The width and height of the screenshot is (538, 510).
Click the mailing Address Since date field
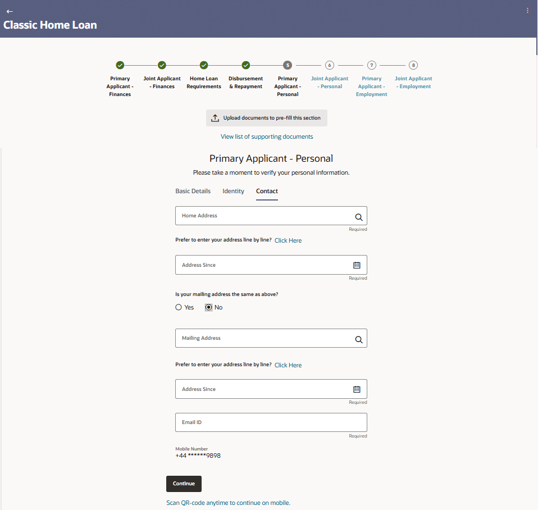pyautogui.click(x=271, y=389)
